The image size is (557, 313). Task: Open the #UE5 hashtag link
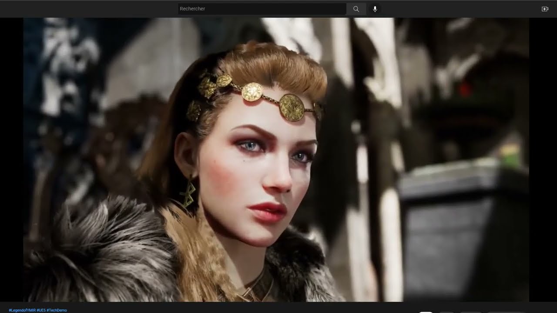coord(41,310)
